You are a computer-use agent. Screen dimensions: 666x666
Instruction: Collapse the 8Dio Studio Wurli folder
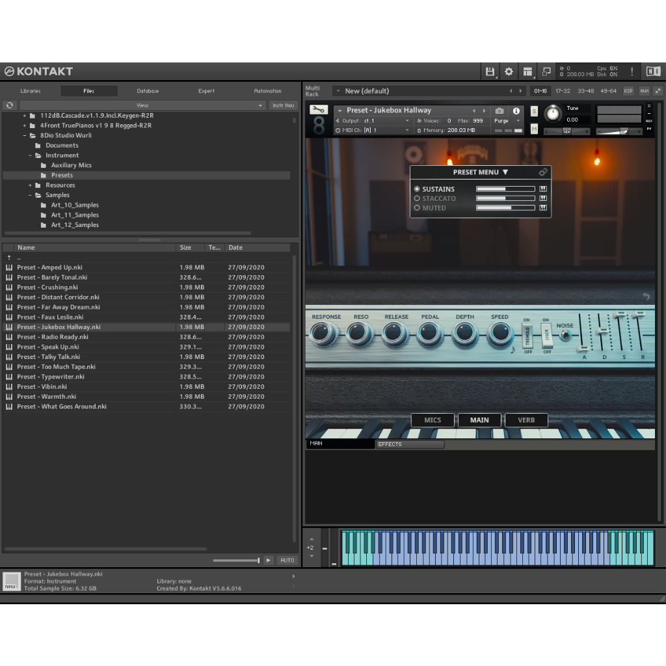pos(25,135)
